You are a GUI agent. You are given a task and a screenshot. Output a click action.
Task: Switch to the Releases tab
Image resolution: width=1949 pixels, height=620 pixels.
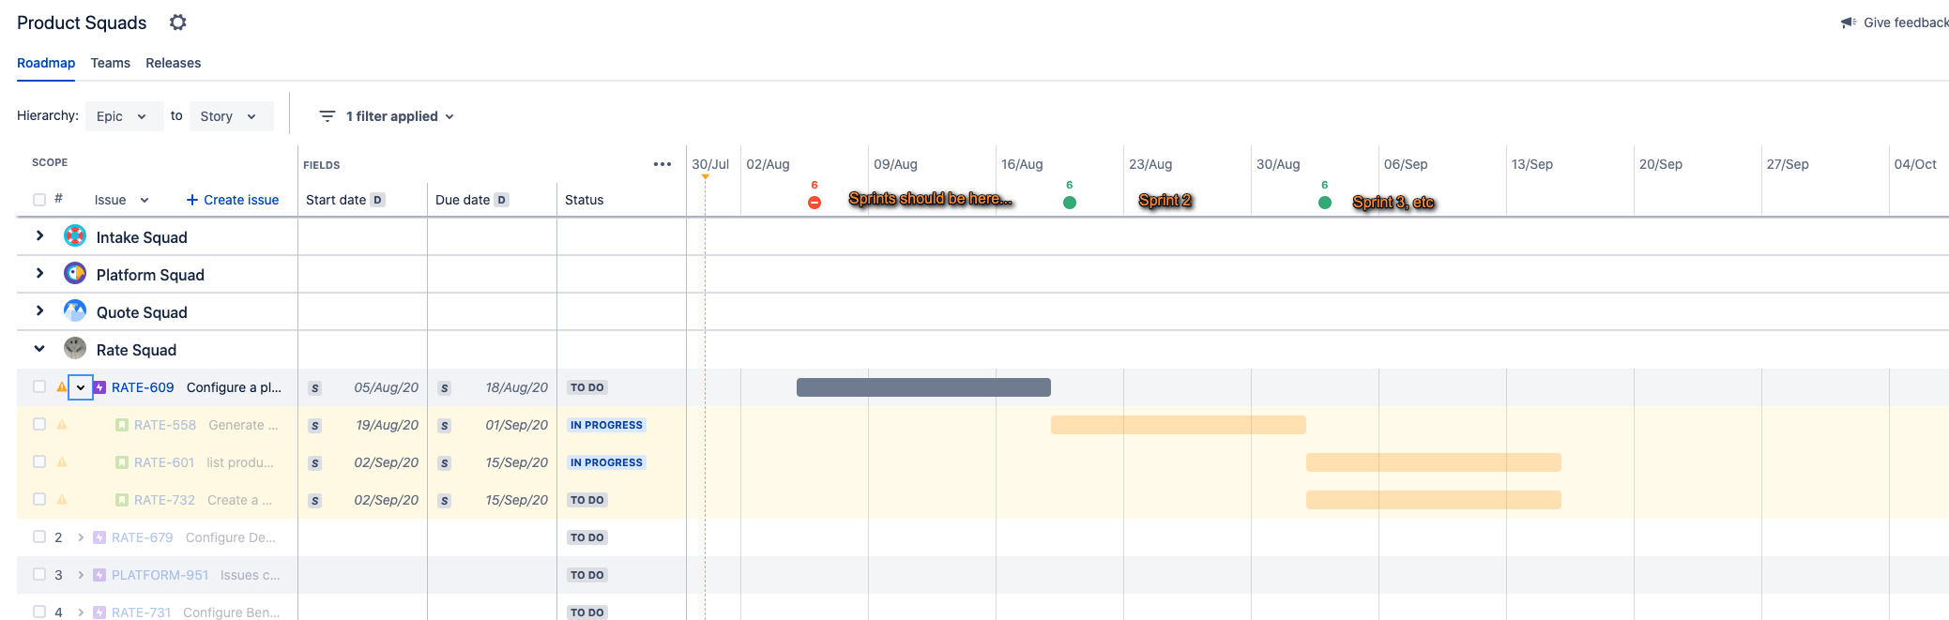click(x=174, y=63)
